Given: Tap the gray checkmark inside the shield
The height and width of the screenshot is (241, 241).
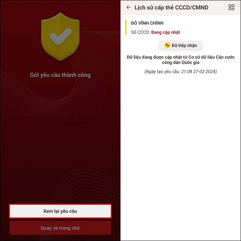Looking at the screenshot, I should coord(61,36).
